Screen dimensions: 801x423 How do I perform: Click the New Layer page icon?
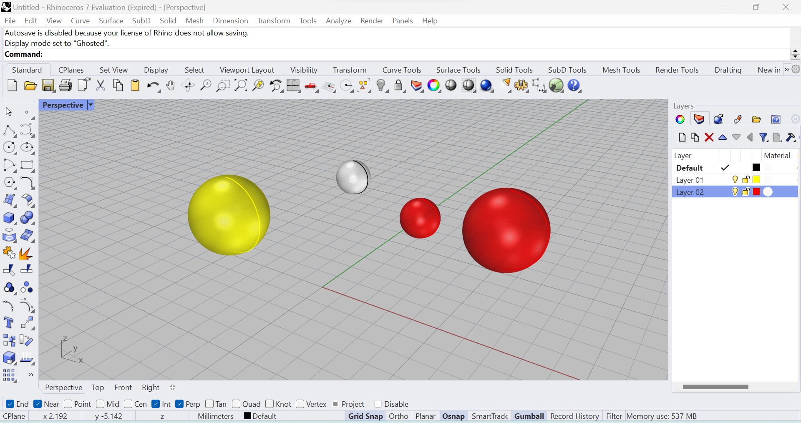(682, 137)
